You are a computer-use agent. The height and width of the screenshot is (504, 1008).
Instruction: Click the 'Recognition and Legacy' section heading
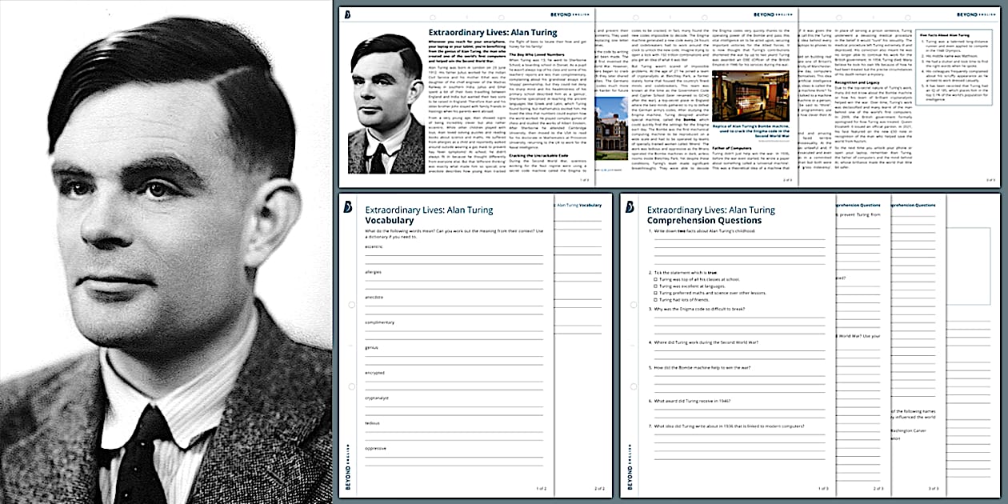pyautogui.click(x=857, y=82)
